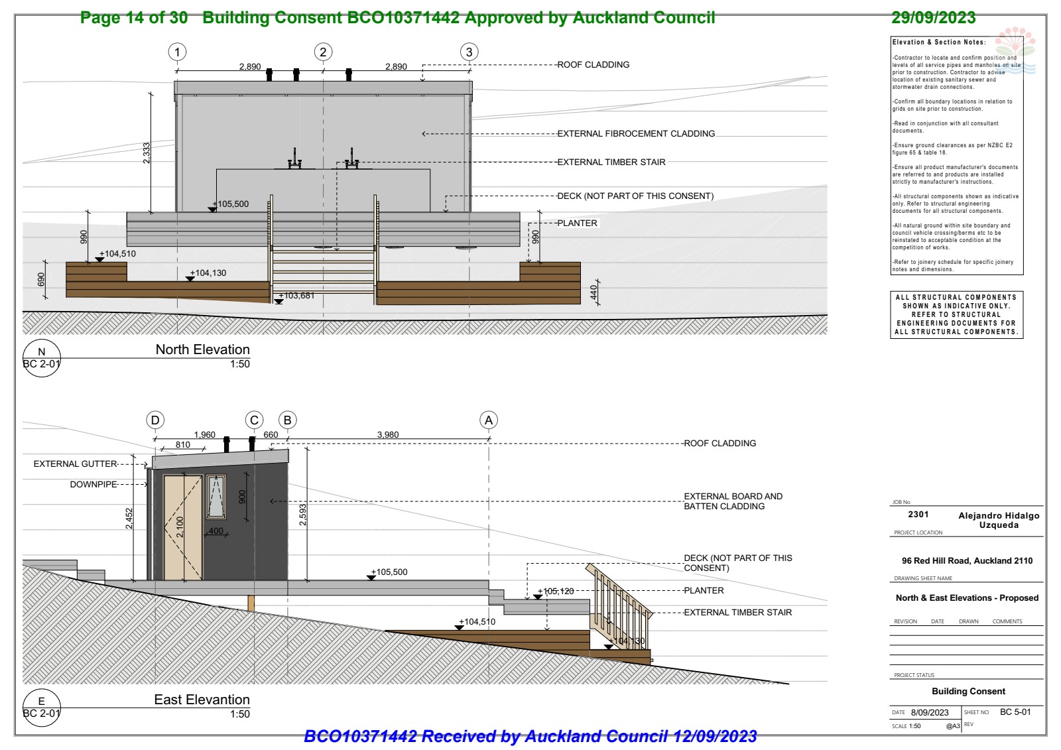Screen dimensions: 1061x750
Task: Select grid bubble D on East Elevation
Action: click(155, 420)
